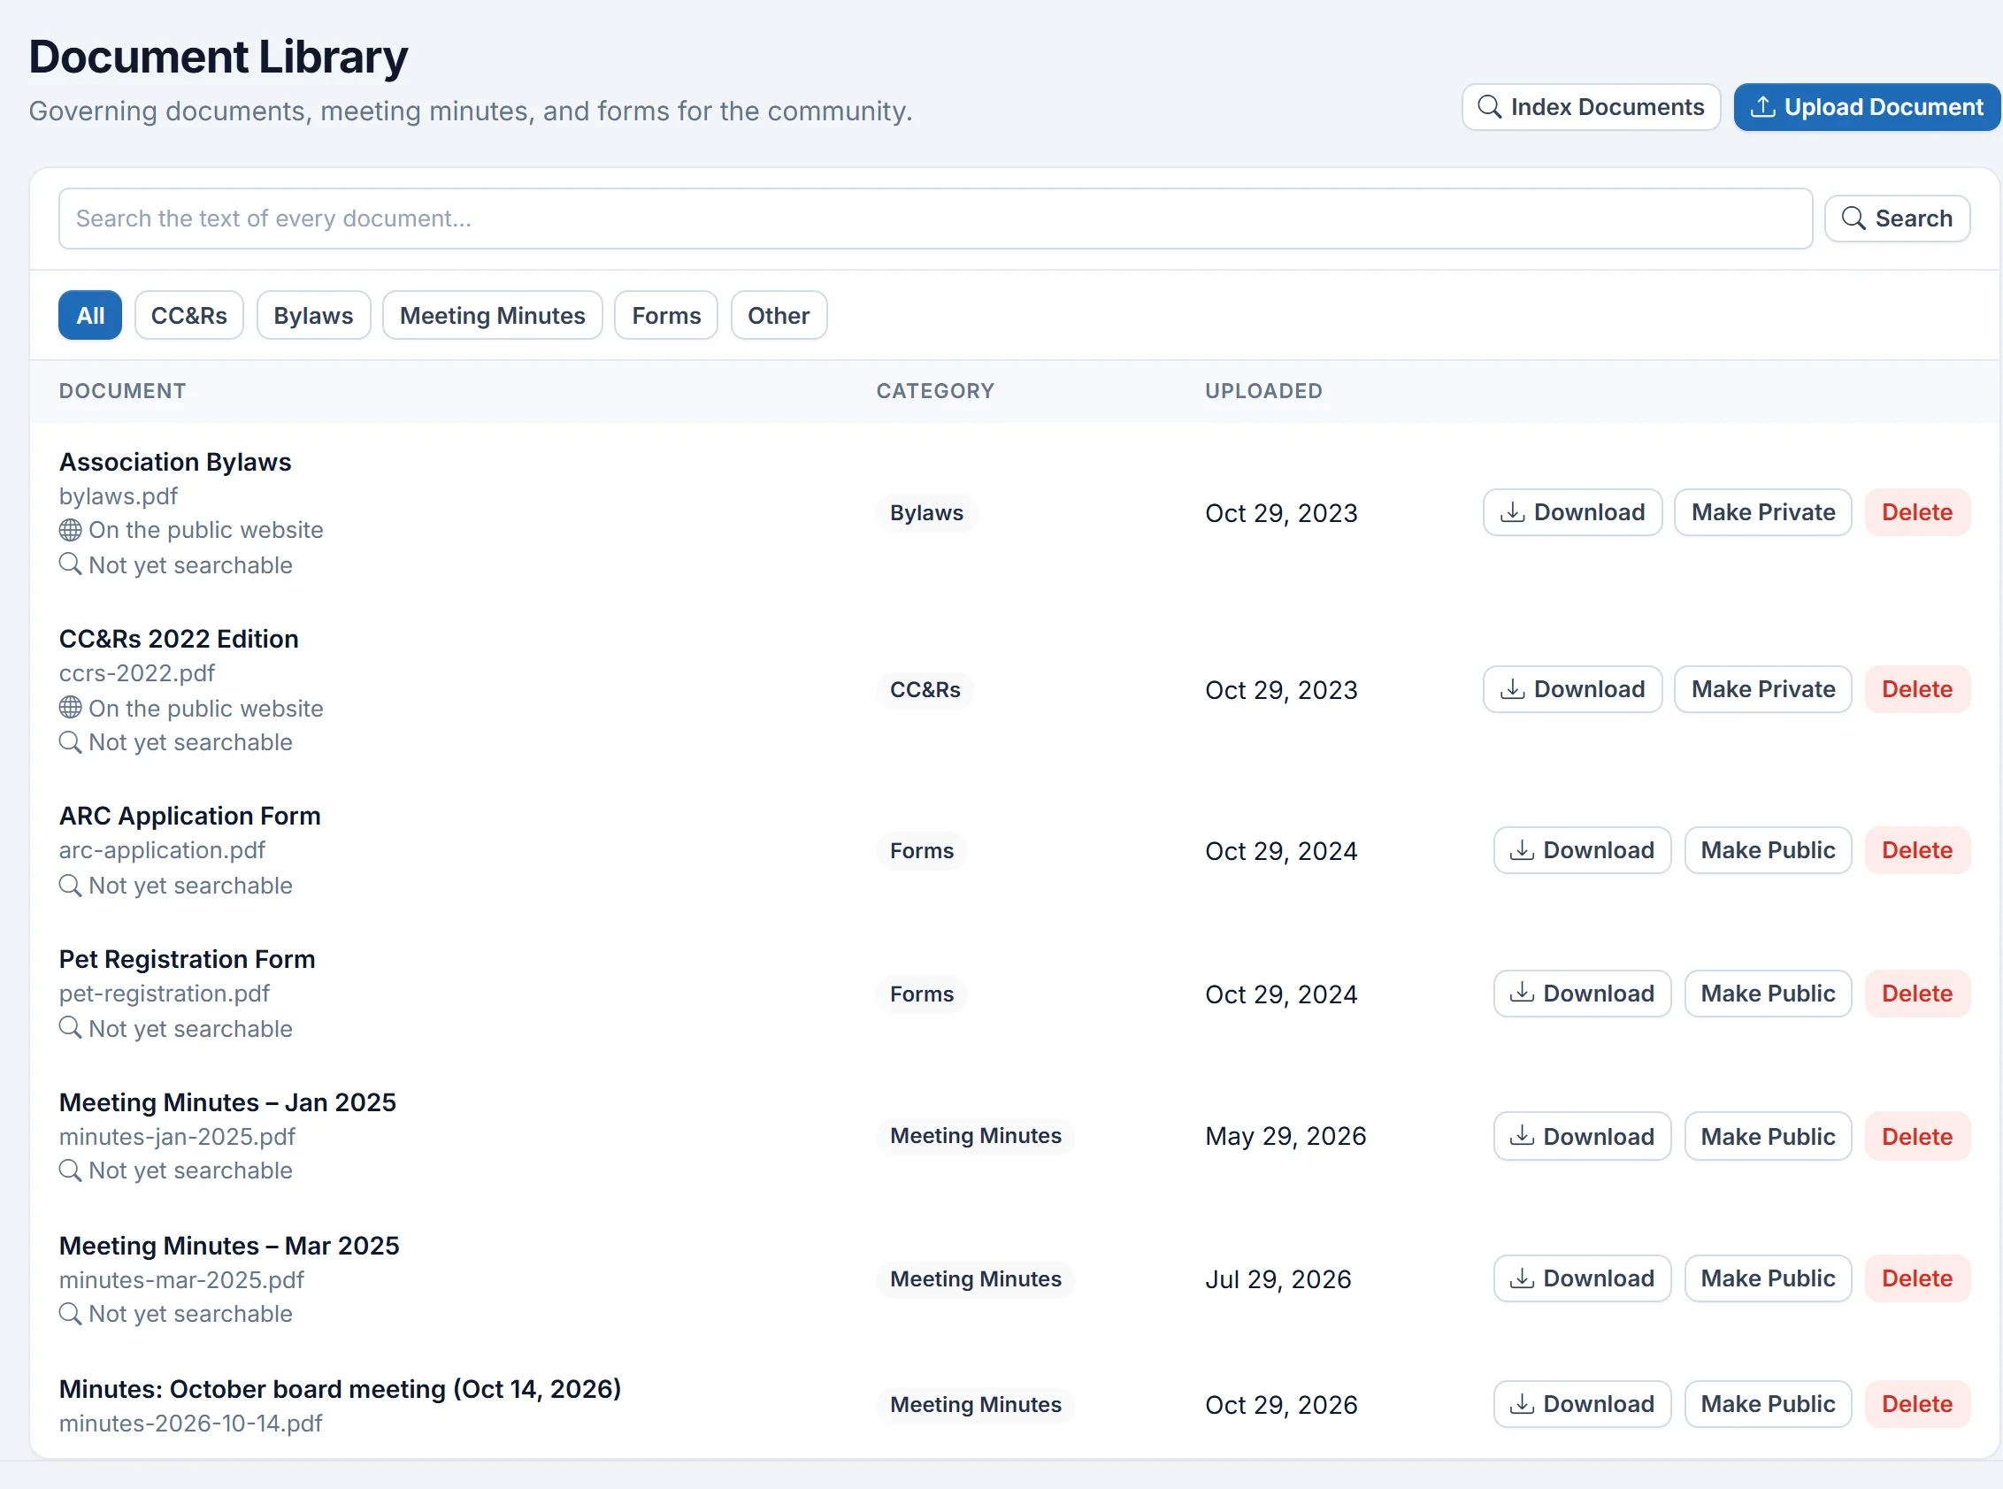Filter documents by CC&Rs
2003x1489 pixels.
click(189, 316)
